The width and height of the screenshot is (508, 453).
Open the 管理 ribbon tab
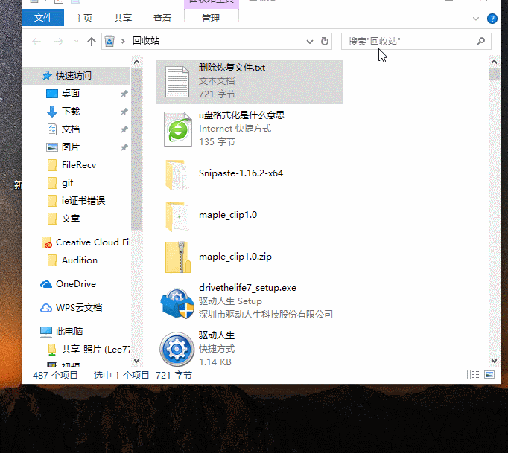click(211, 18)
